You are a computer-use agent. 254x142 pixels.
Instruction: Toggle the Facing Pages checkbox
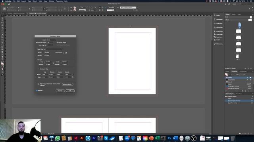[x=57, y=42]
